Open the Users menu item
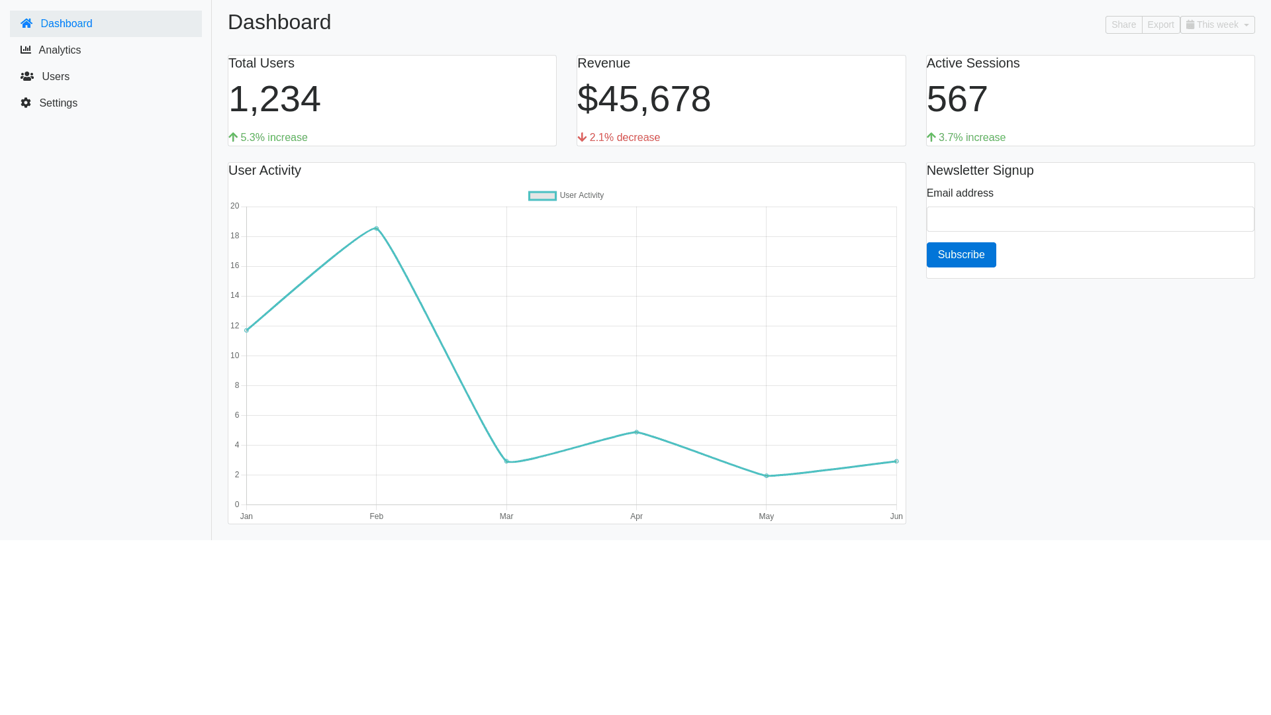This screenshot has width=1271, height=715. pos(56,77)
